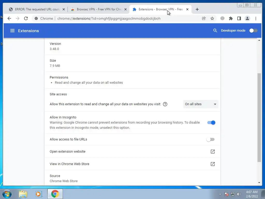The image size is (265, 199).
Task: Turn off Allow in Incognito toggle
Action: pos(211,123)
